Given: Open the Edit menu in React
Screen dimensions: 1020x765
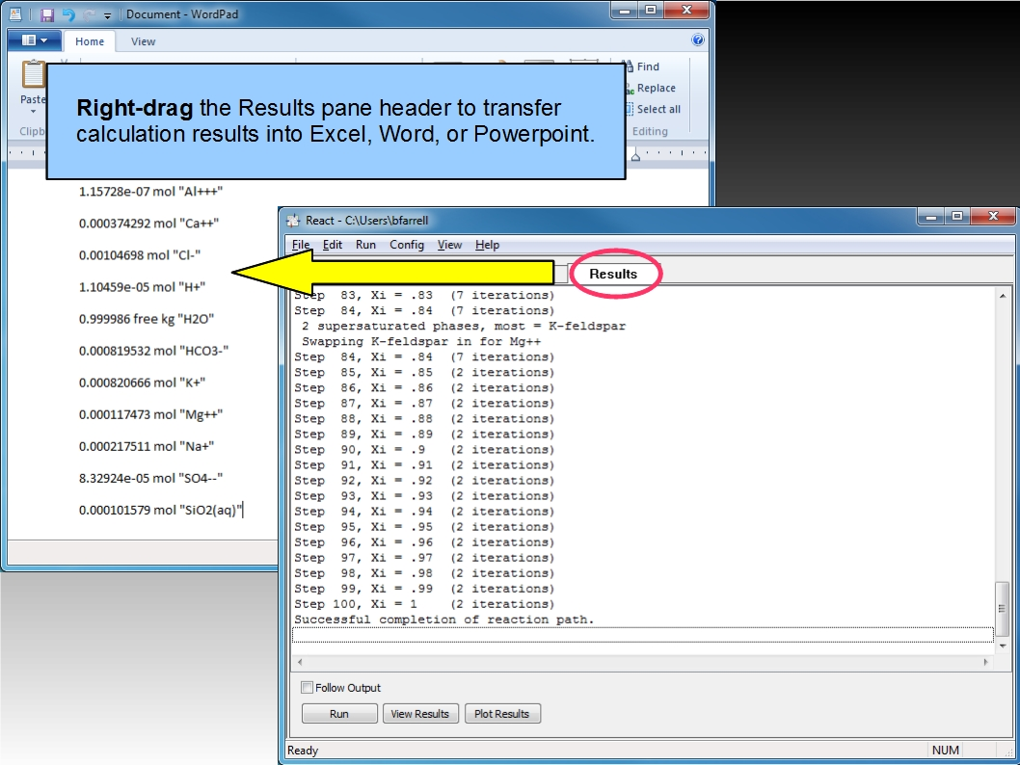Looking at the screenshot, I should pos(333,245).
